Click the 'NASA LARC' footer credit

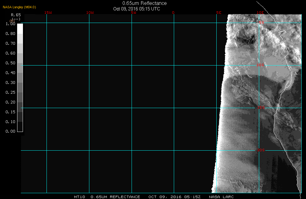tap(221, 197)
